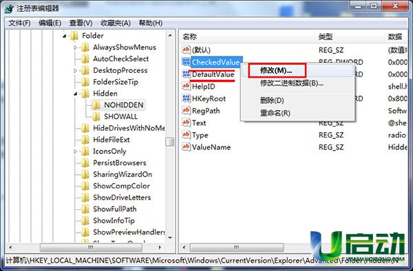Collapse the Folder tree node
Screen dimensions: 413x271
(x=65, y=36)
